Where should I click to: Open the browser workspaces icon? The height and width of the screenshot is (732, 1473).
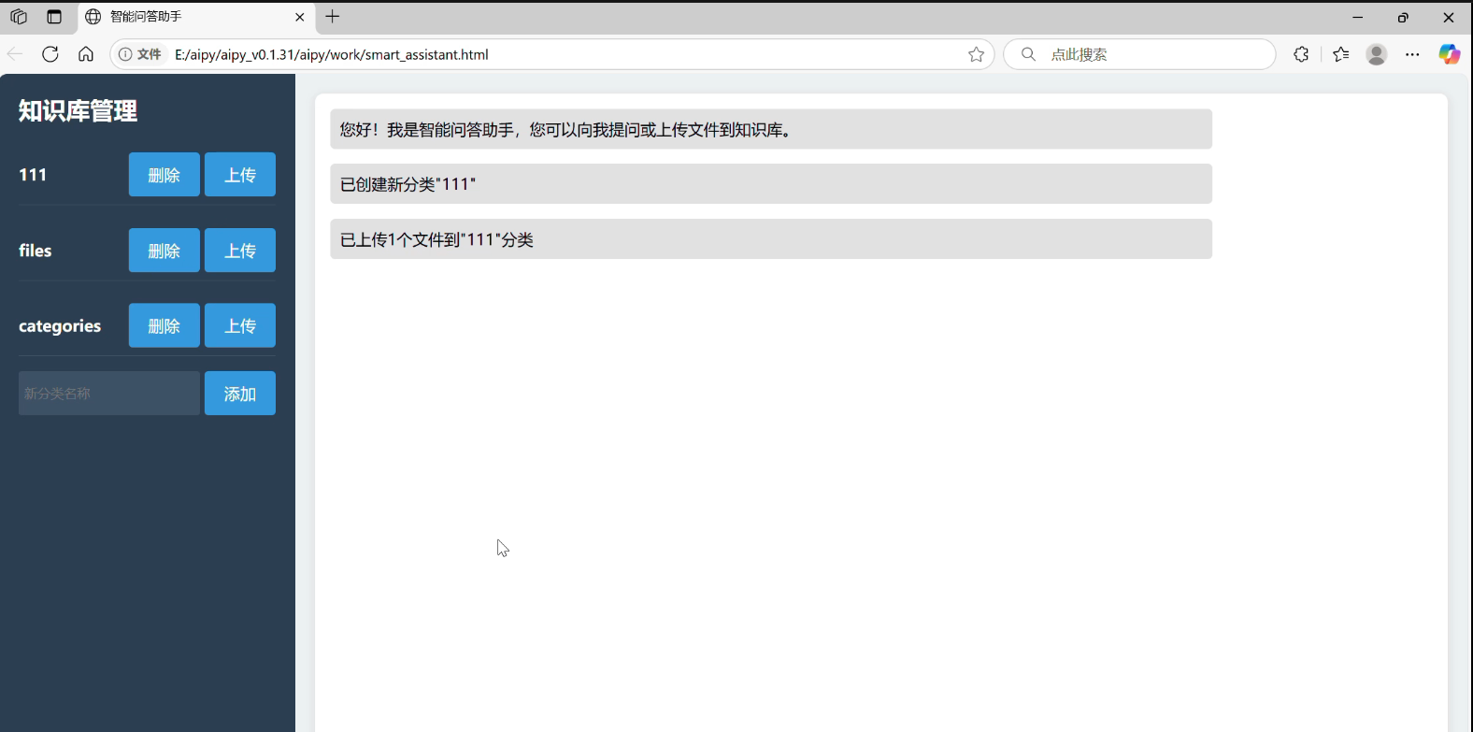19,17
